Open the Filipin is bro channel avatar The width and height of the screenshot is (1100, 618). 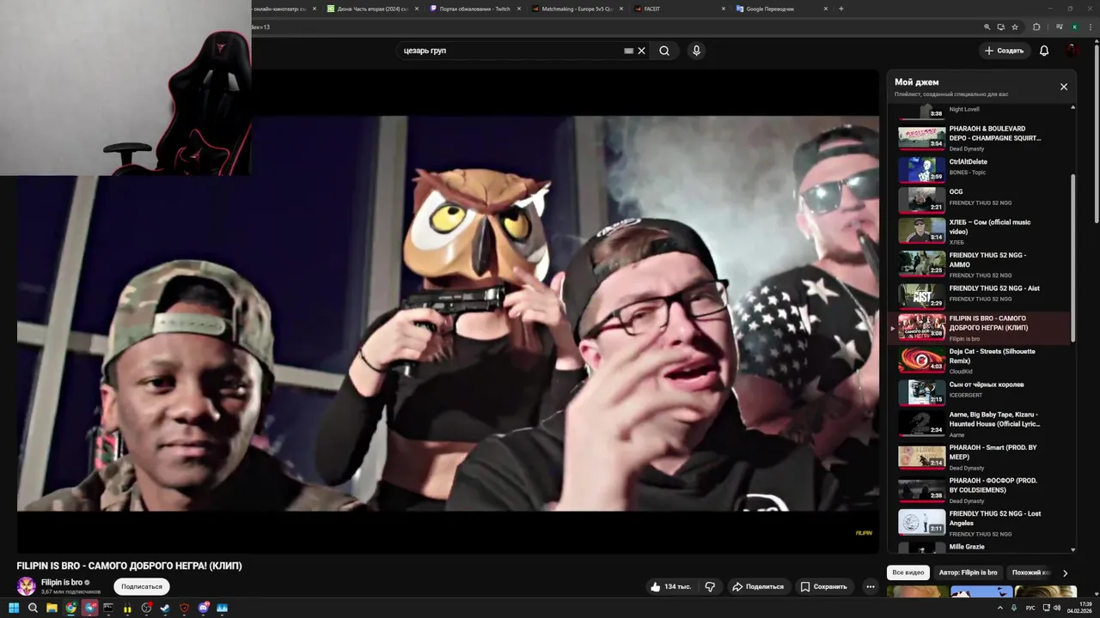tap(27, 586)
